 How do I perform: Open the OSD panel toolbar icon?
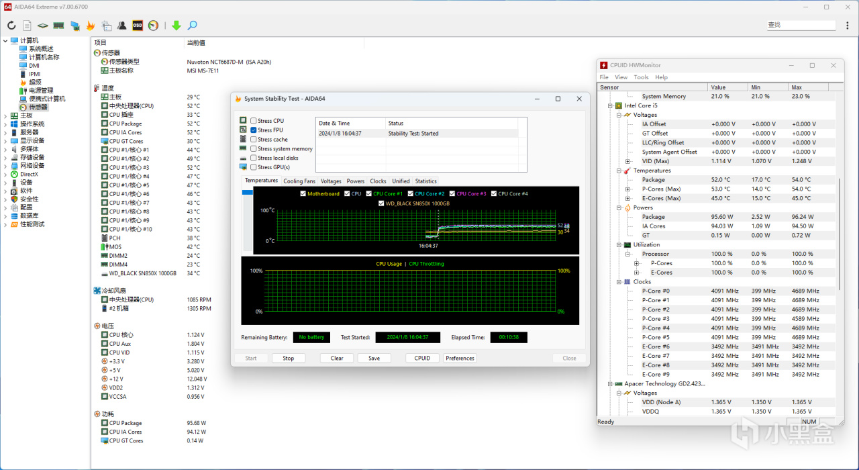point(138,26)
